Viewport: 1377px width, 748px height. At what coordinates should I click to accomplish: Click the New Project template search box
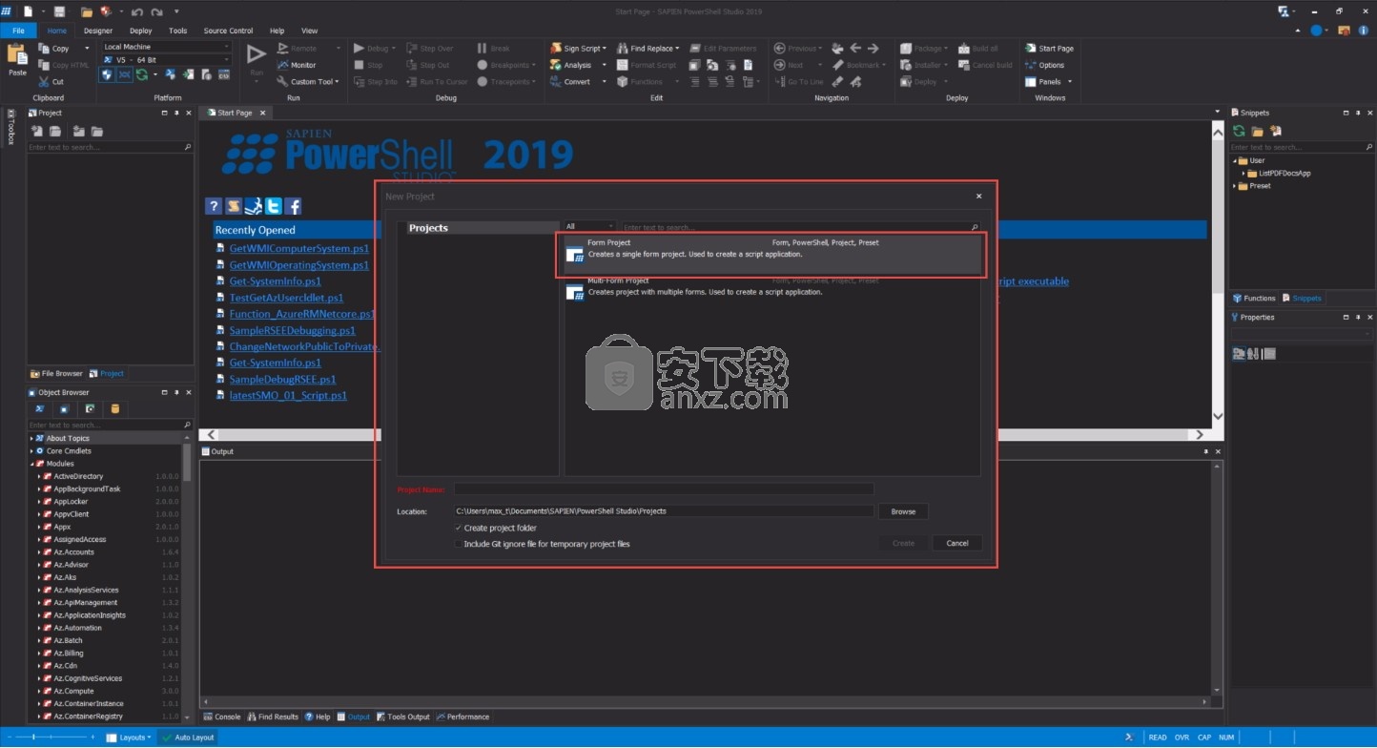click(801, 227)
